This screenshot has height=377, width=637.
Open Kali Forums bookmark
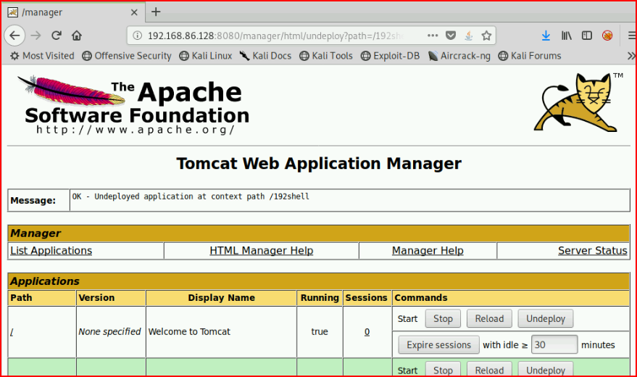pos(530,56)
